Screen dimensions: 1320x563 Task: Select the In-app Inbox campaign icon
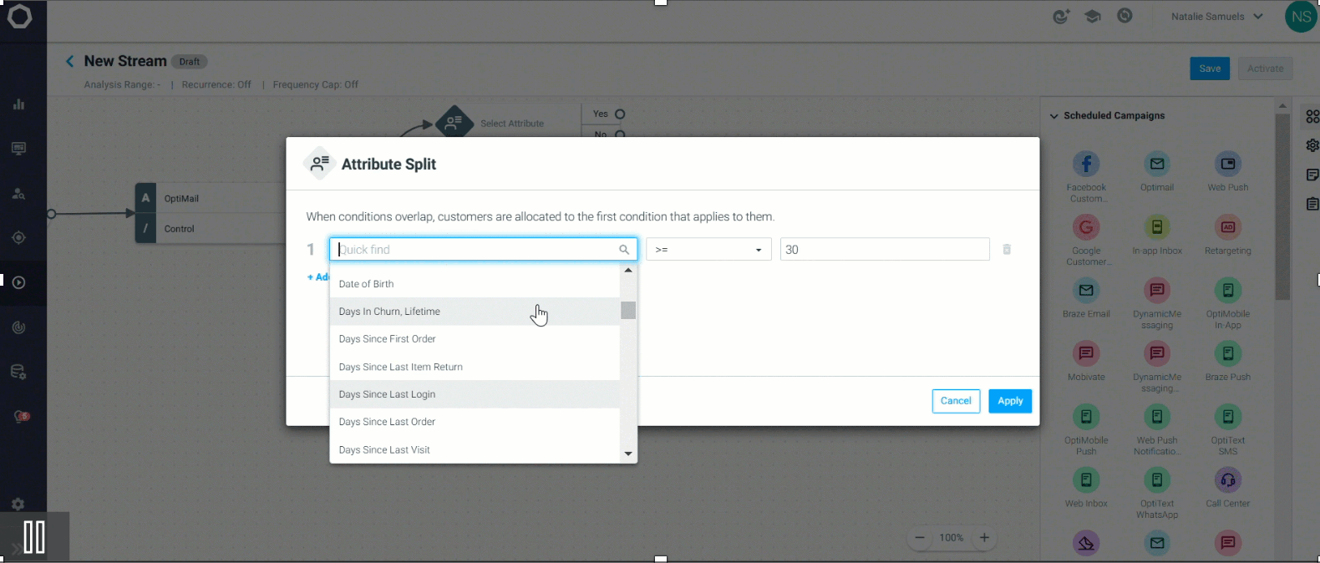tap(1157, 227)
